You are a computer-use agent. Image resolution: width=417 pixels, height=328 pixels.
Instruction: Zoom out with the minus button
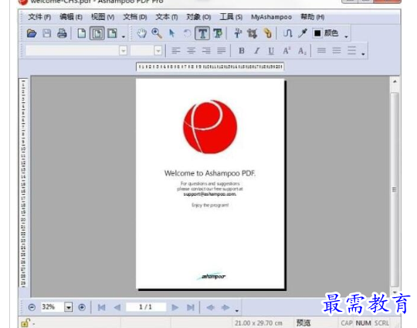(32, 307)
